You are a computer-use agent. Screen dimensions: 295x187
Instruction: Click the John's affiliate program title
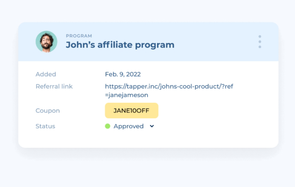point(120,45)
